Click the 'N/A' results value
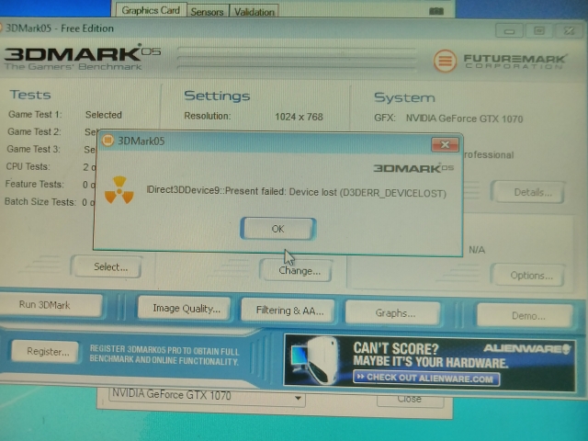This screenshot has width=588, height=441. (477, 250)
